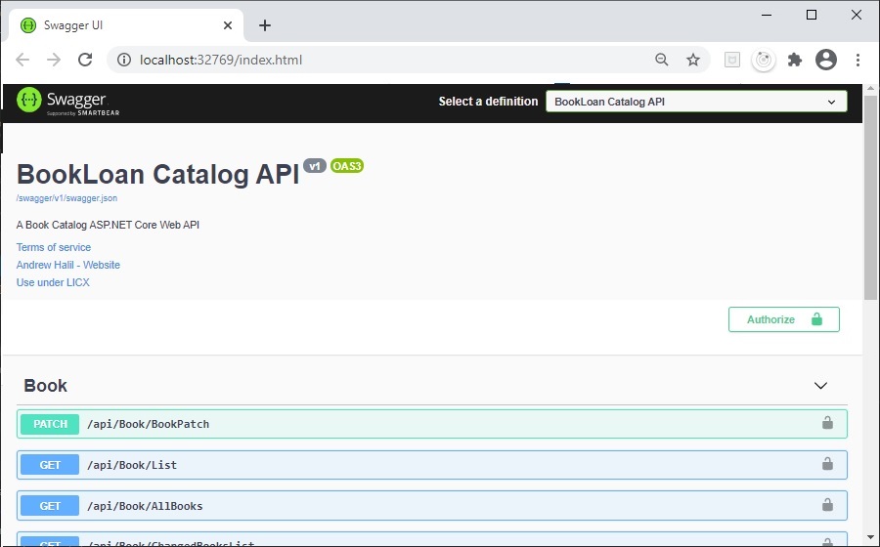Viewport: 880px width, 547px height.
Task: Click the grey square extension icon
Action: [732, 60]
